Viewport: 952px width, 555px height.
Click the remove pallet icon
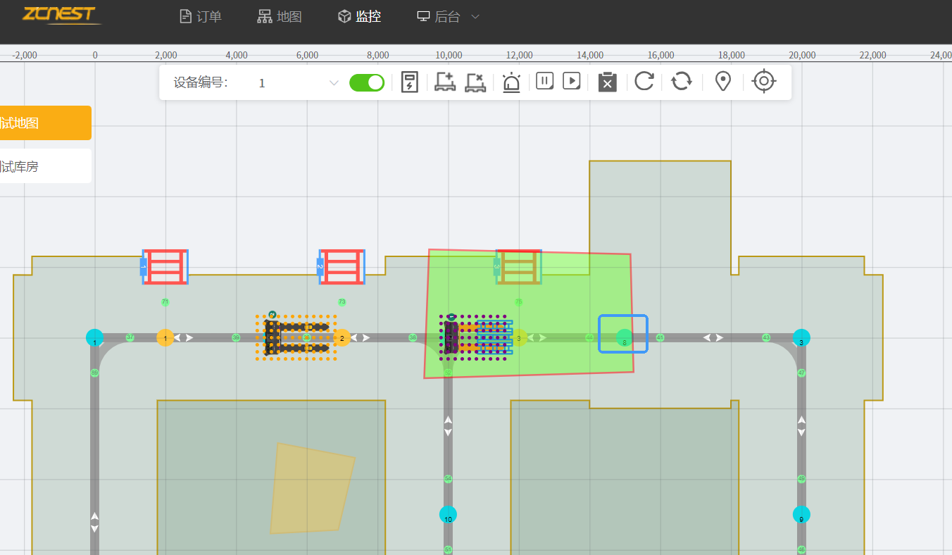(475, 82)
